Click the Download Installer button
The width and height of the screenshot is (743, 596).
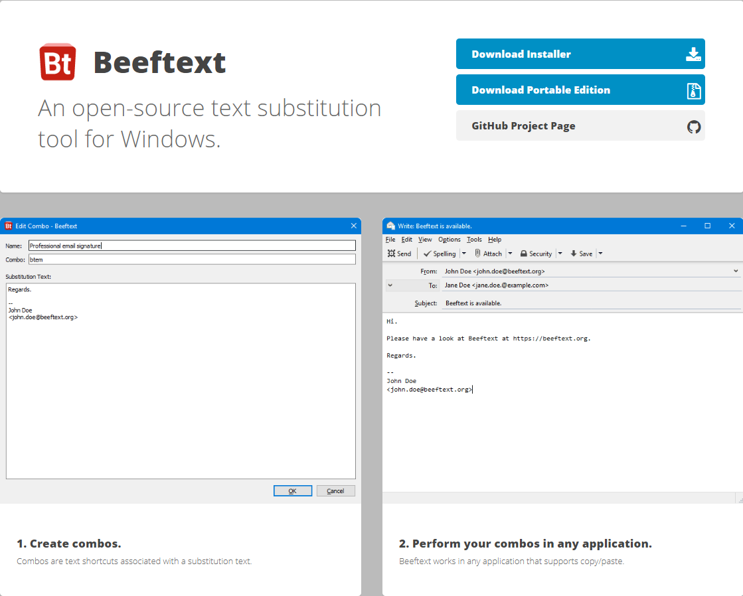[x=580, y=54]
